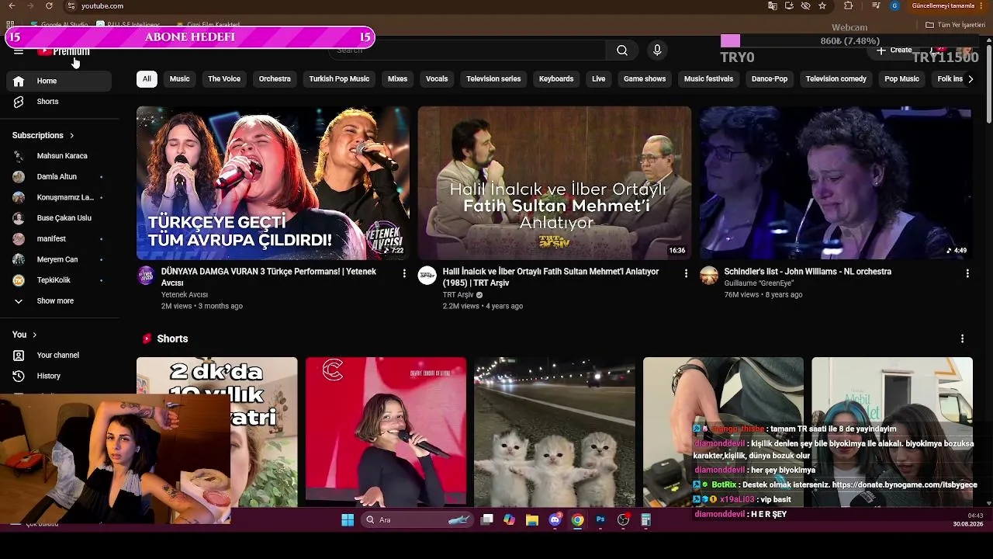Open the red-background singer Short
Viewport: 993px width, 559px height.
[x=386, y=432]
